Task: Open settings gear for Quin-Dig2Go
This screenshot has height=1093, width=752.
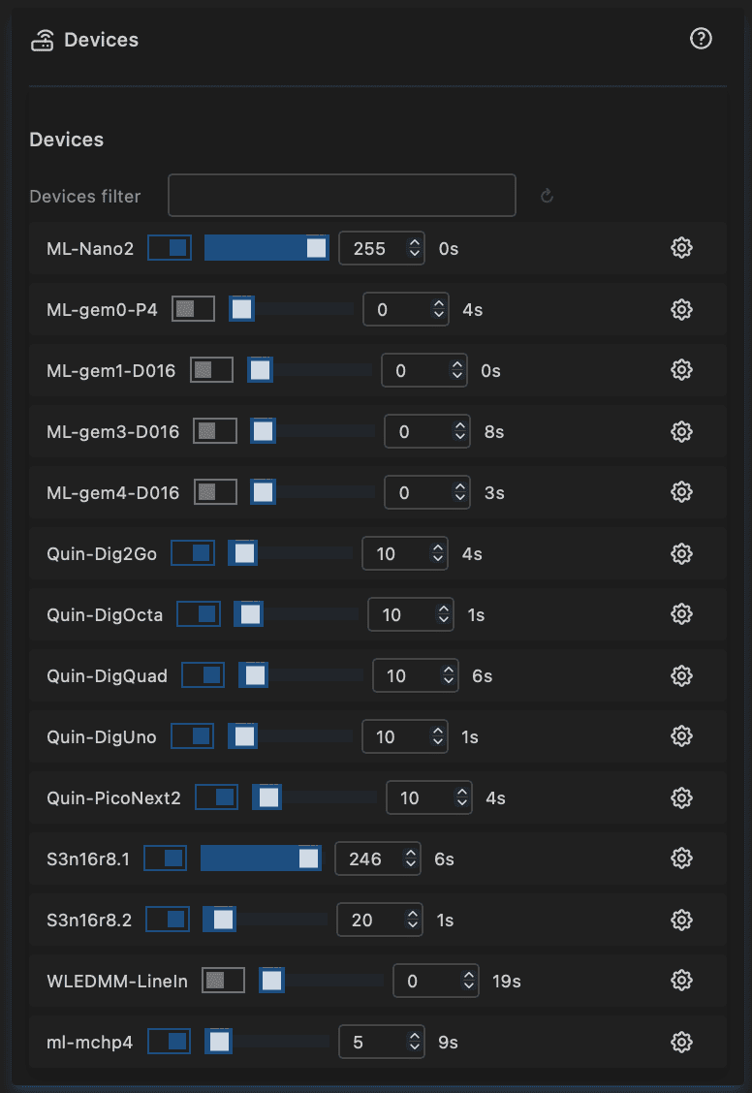Action: tap(681, 554)
